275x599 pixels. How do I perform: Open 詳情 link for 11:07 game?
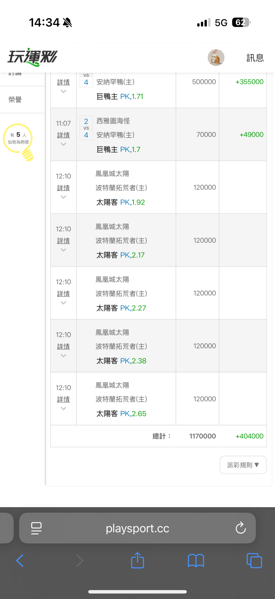tap(63, 135)
